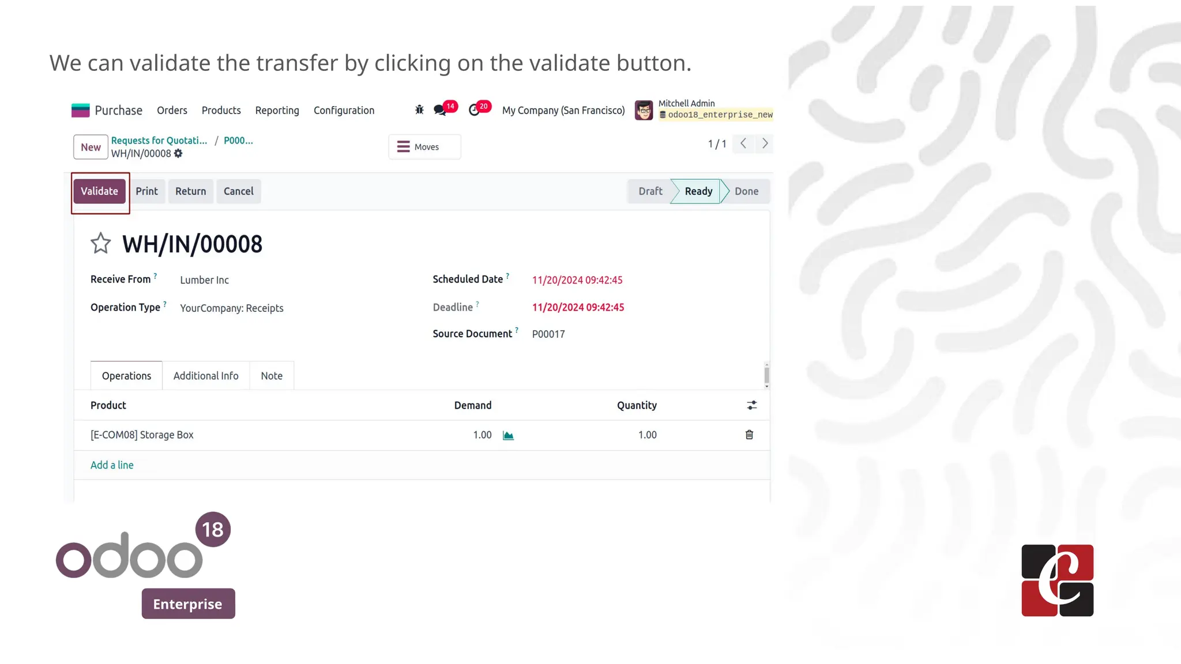Click the Purchase app logo icon
1181x664 pixels.
(x=80, y=110)
